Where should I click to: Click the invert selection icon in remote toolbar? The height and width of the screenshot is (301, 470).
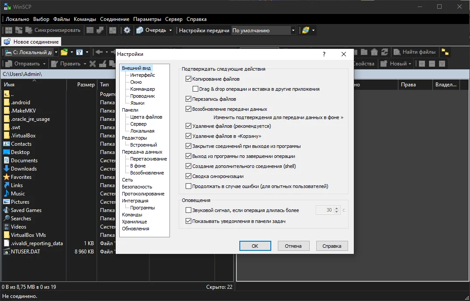coord(442,63)
